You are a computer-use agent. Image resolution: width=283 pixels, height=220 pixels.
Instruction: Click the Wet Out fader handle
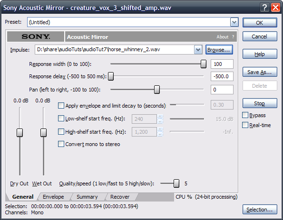click(43, 133)
